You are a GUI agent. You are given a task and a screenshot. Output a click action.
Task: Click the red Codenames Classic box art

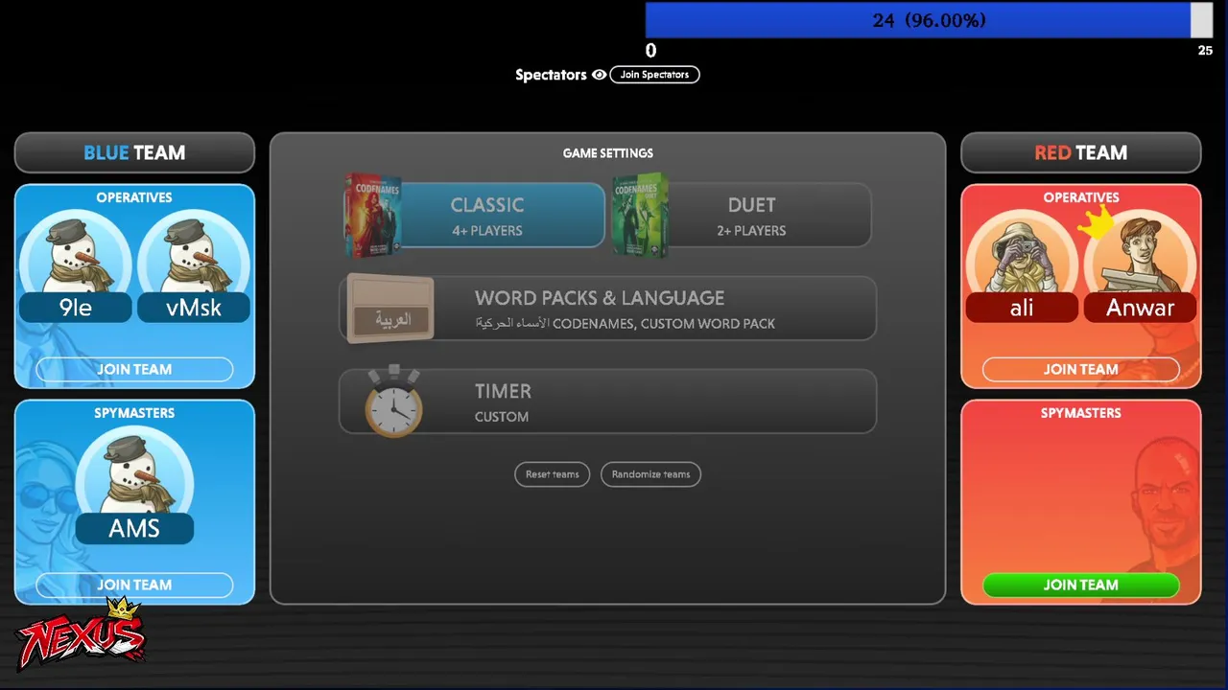(373, 216)
